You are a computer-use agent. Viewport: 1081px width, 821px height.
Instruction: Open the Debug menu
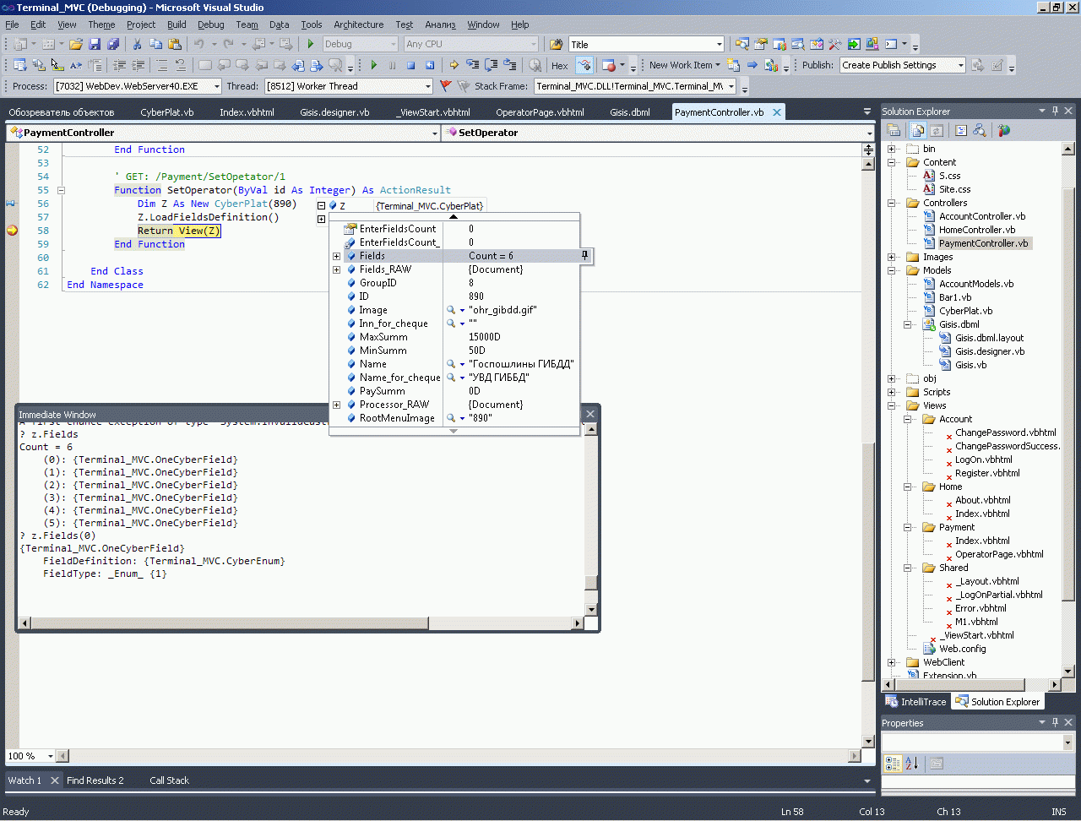210,24
